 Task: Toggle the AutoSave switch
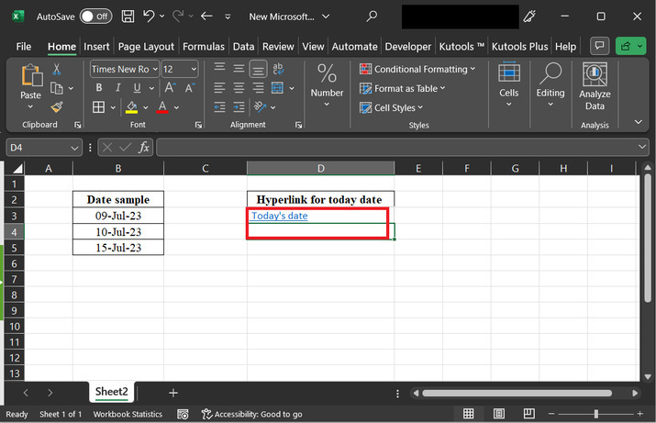point(95,17)
